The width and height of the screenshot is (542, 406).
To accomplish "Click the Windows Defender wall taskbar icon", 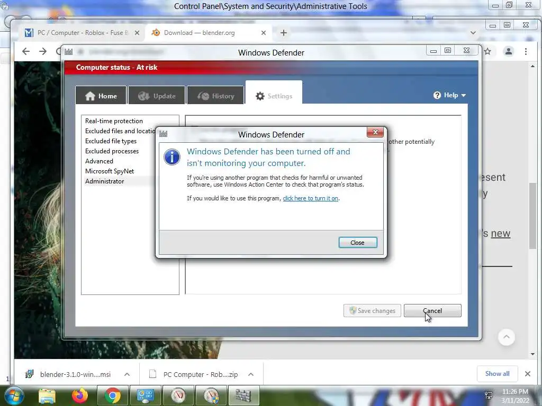I will [x=243, y=395].
